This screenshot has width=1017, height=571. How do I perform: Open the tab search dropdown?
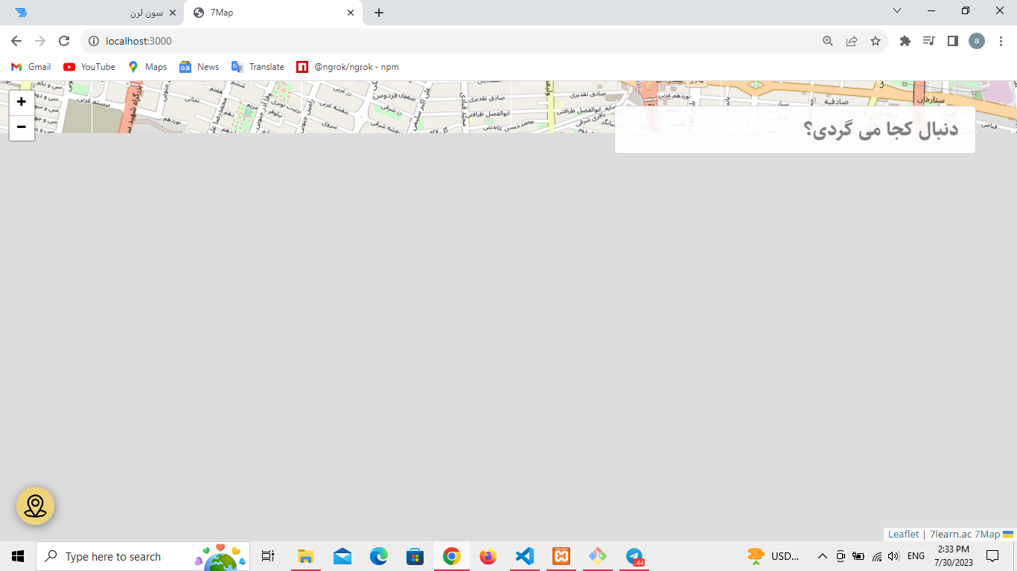pyautogui.click(x=897, y=10)
